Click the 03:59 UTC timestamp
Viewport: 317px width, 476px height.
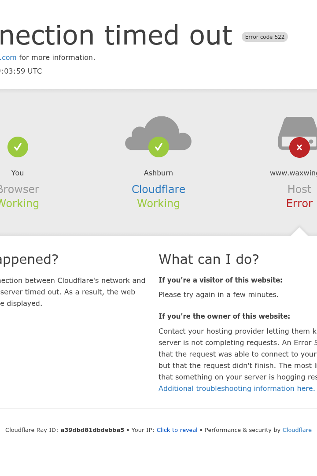click(21, 71)
